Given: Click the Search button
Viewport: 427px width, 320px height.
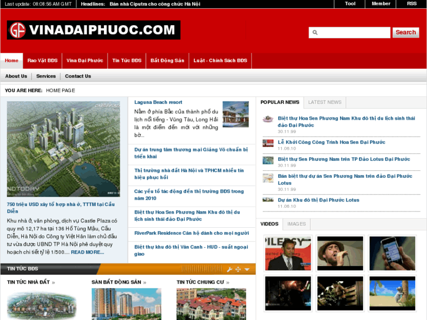Looking at the screenshot, I should click(x=405, y=32).
